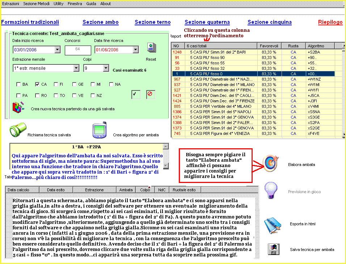Viewport: 346px width, 264px height.
Task: Click the 'NdC' column header
Action: click(162, 190)
